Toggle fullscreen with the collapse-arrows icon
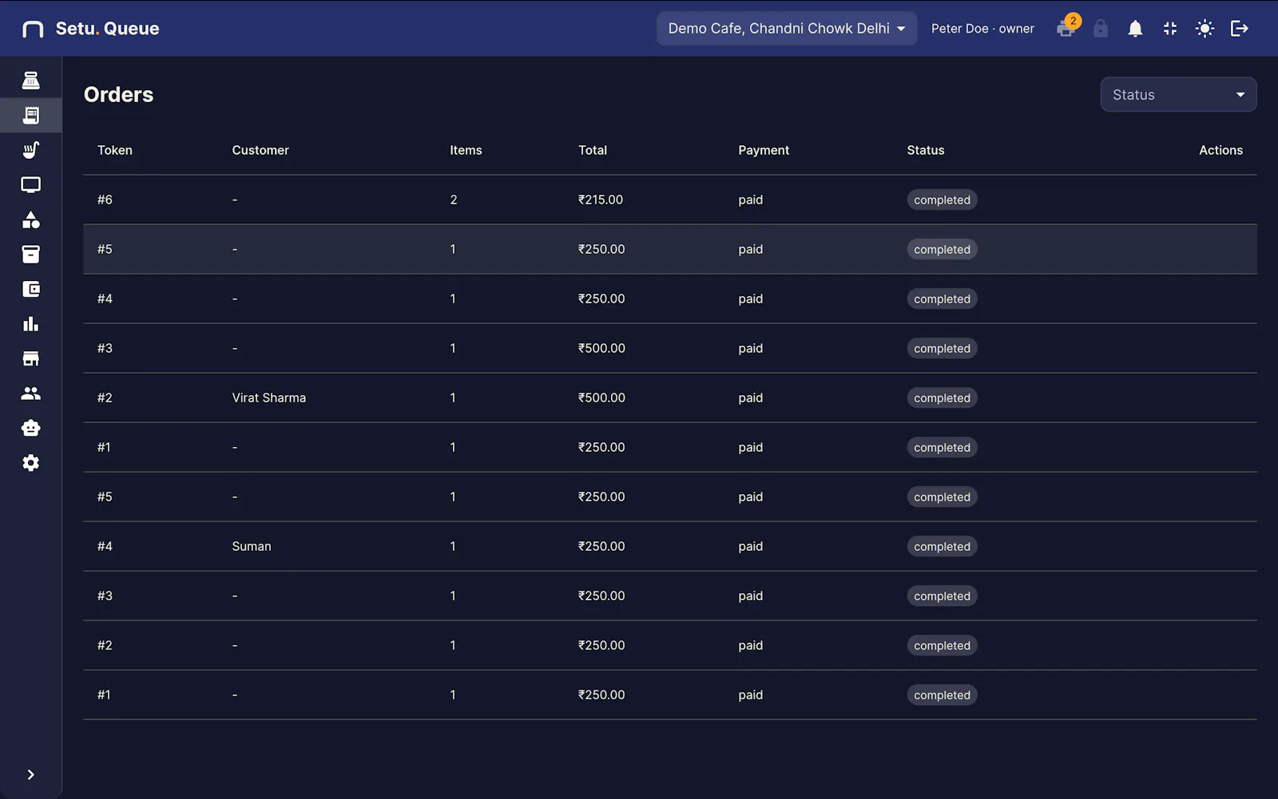 tap(1170, 29)
